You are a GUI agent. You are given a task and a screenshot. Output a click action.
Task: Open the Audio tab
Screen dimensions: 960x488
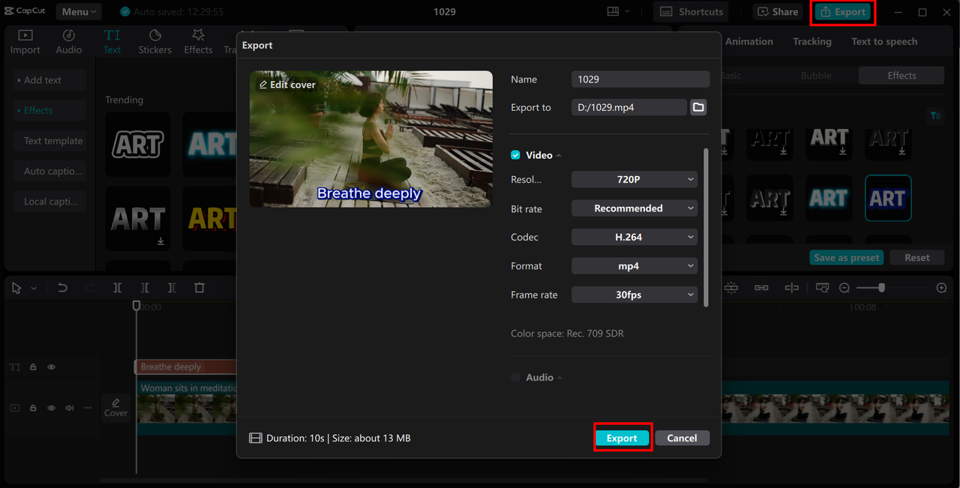69,42
